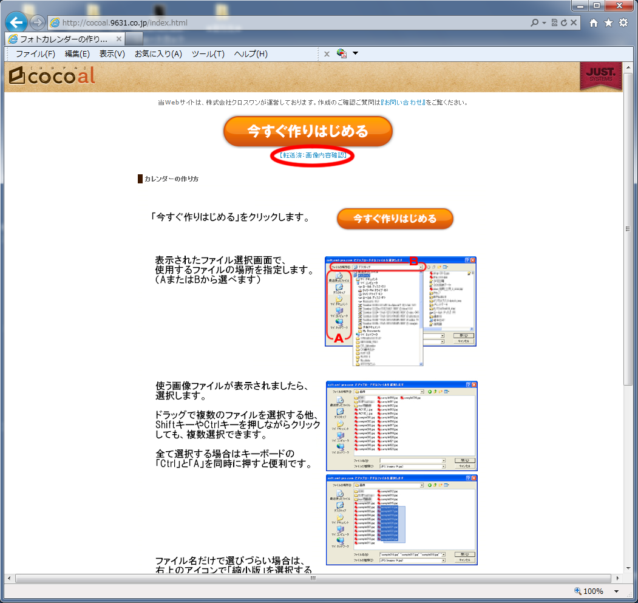Expand the command bar toolbar dropdown arrow

coord(356,53)
